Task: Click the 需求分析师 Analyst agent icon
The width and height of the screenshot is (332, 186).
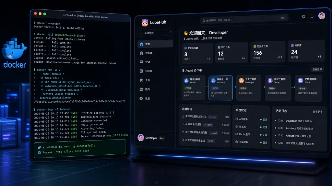Action: pos(186,81)
